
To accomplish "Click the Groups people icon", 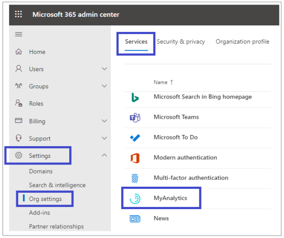I will tap(19, 86).
